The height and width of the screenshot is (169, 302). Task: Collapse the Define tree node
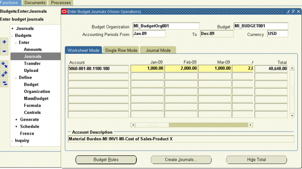[x=16, y=78]
